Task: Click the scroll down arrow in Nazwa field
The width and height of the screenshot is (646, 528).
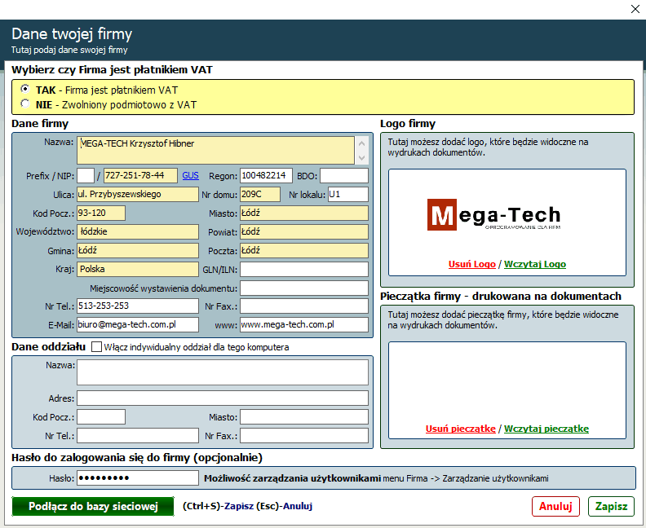Action: click(x=361, y=157)
